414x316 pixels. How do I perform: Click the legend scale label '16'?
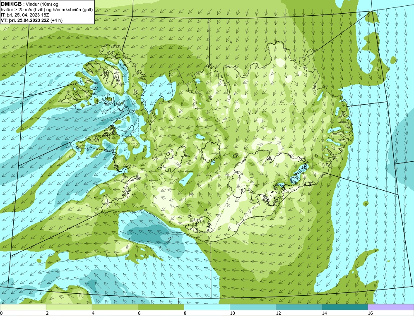point(370,313)
